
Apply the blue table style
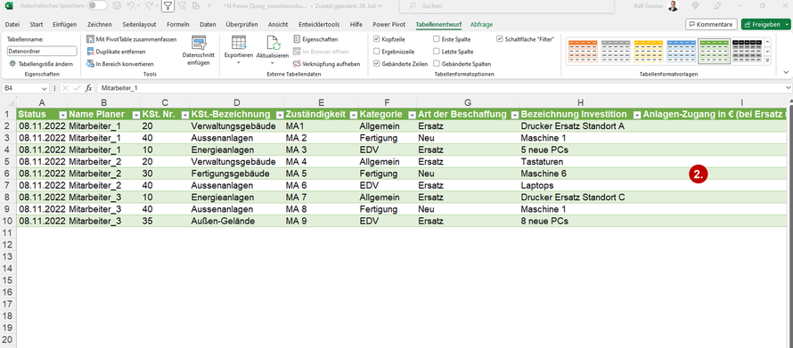pos(682,51)
